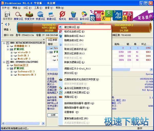Click 取消分区激活状态(A) menu entry
The width and height of the screenshot is (154, 131).
[85, 49]
